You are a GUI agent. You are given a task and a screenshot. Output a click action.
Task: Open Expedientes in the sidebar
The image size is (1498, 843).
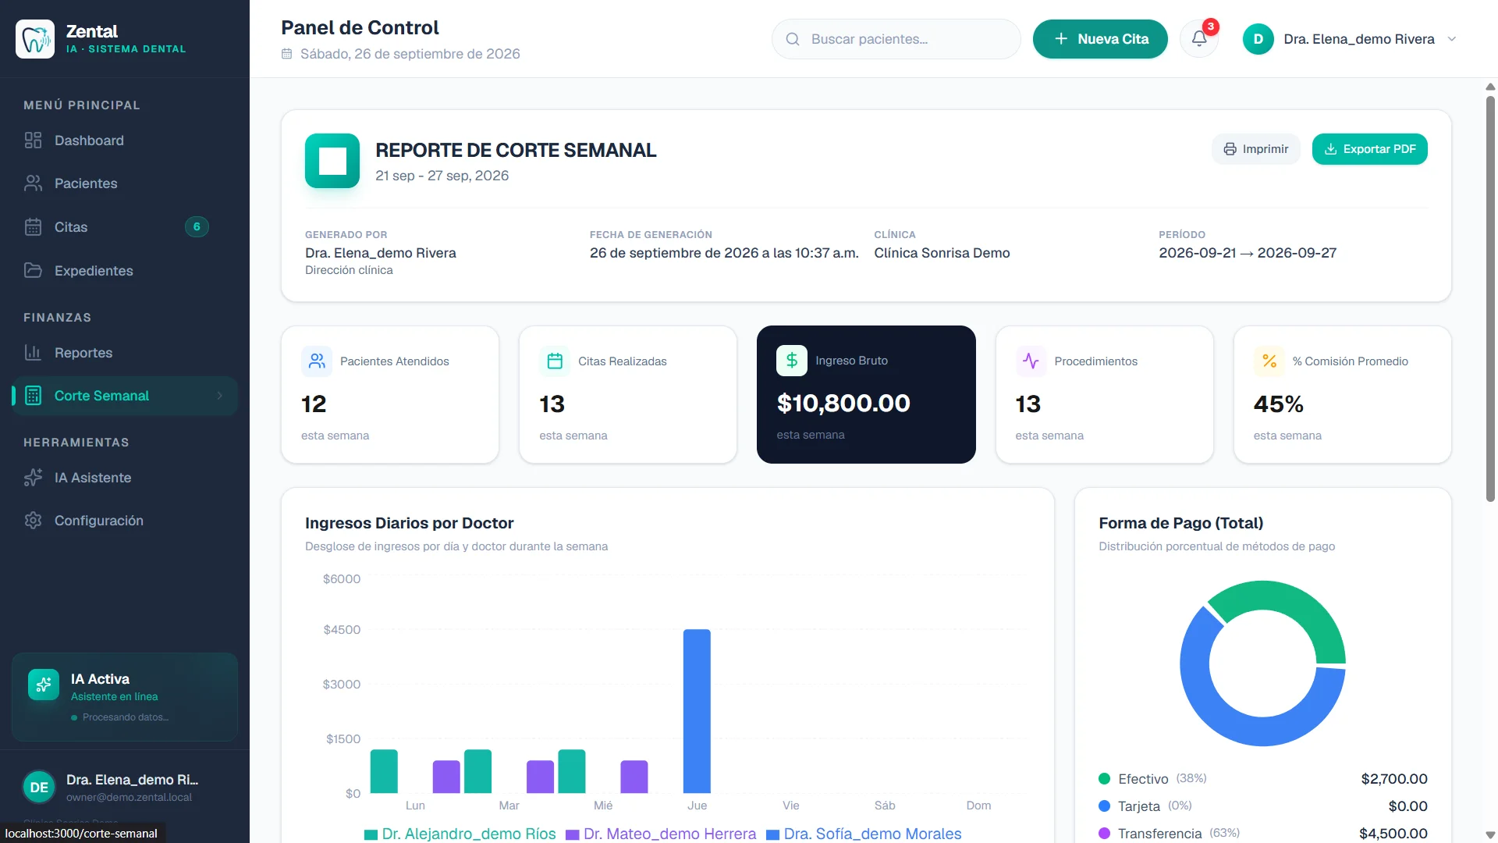point(125,271)
